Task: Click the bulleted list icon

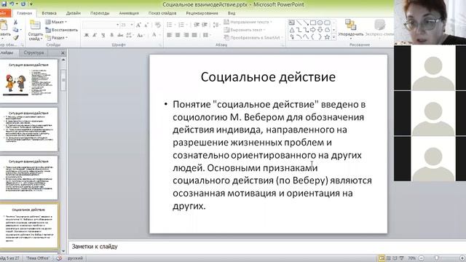Action: point(170,25)
